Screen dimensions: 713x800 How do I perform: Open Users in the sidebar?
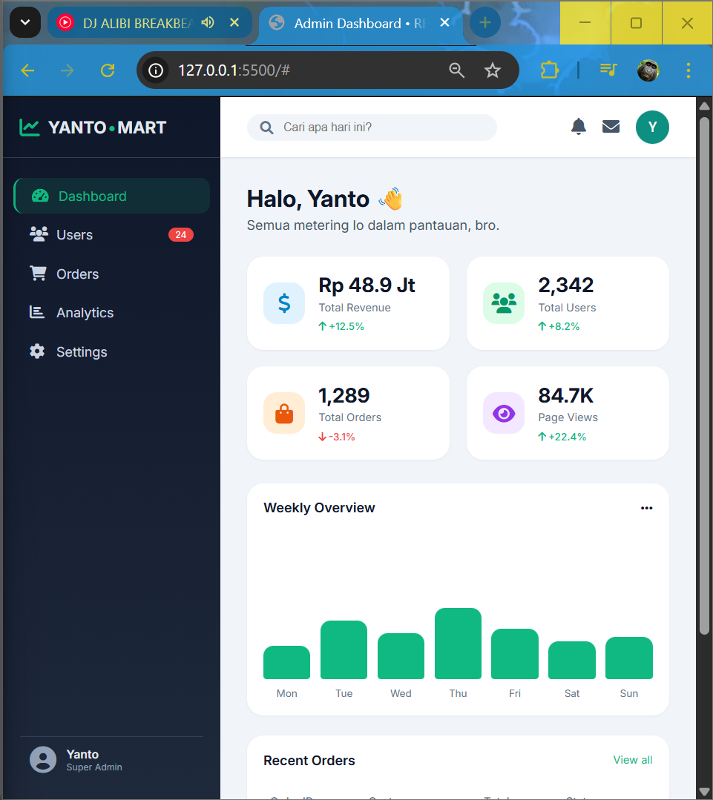point(112,235)
